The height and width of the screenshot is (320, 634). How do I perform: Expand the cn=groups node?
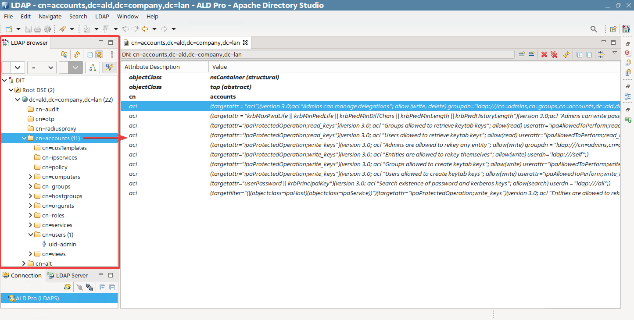(x=31, y=186)
